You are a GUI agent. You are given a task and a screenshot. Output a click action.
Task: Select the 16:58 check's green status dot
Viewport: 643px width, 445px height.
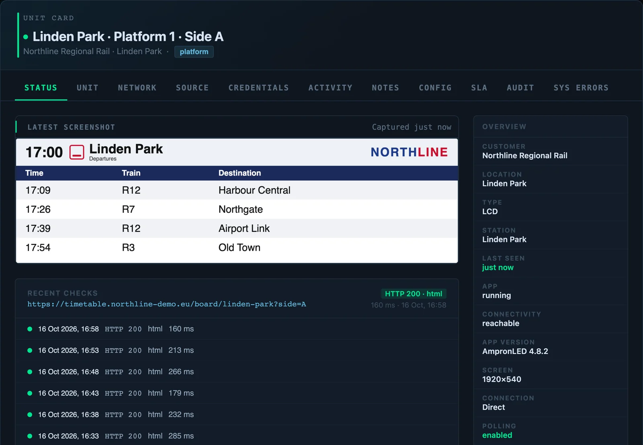click(30, 329)
